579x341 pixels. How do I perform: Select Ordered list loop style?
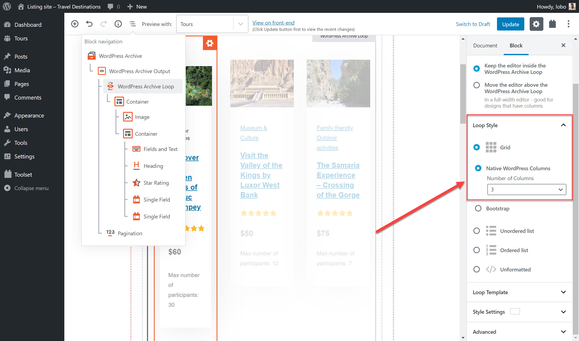(476, 250)
